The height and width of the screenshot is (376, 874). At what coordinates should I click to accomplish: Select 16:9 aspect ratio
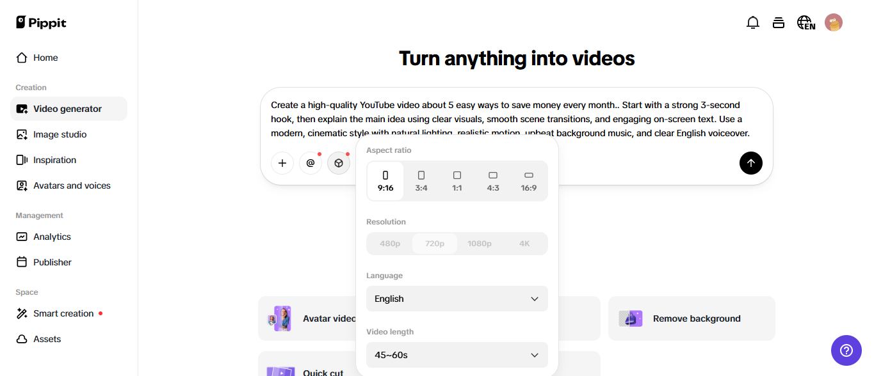(529, 181)
